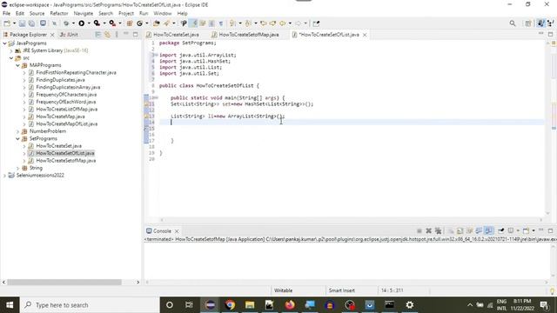Click the New Java Class icon

(x=139, y=23)
